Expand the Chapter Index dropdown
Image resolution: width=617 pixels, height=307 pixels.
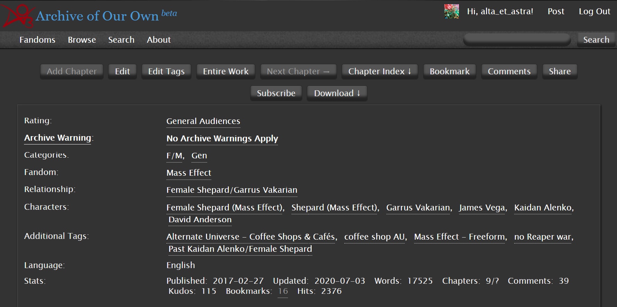click(x=380, y=72)
